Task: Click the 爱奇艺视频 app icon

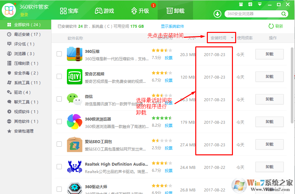Action: coord(75,77)
